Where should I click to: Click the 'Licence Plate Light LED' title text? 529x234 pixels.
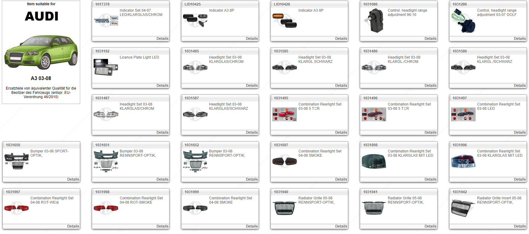(139, 57)
